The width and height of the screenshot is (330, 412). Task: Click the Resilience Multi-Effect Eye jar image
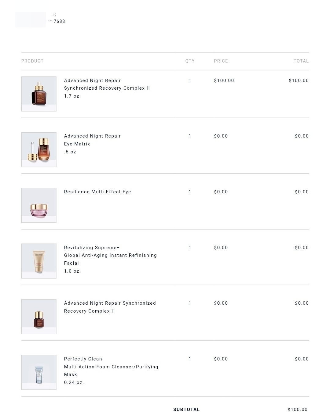click(39, 205)
